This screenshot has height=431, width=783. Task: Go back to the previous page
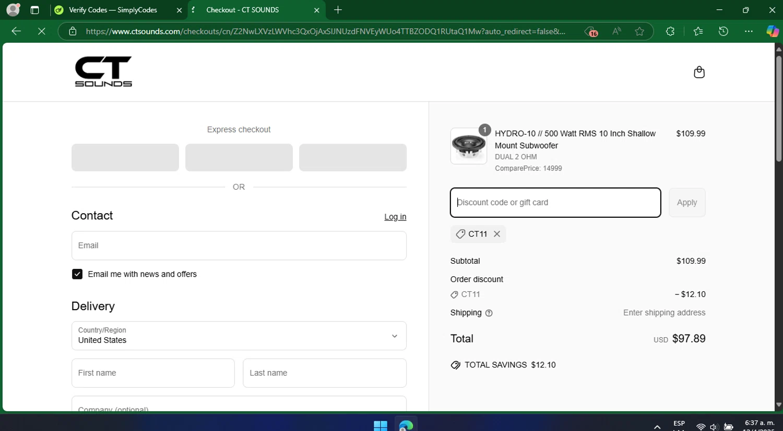coord(16,31)
